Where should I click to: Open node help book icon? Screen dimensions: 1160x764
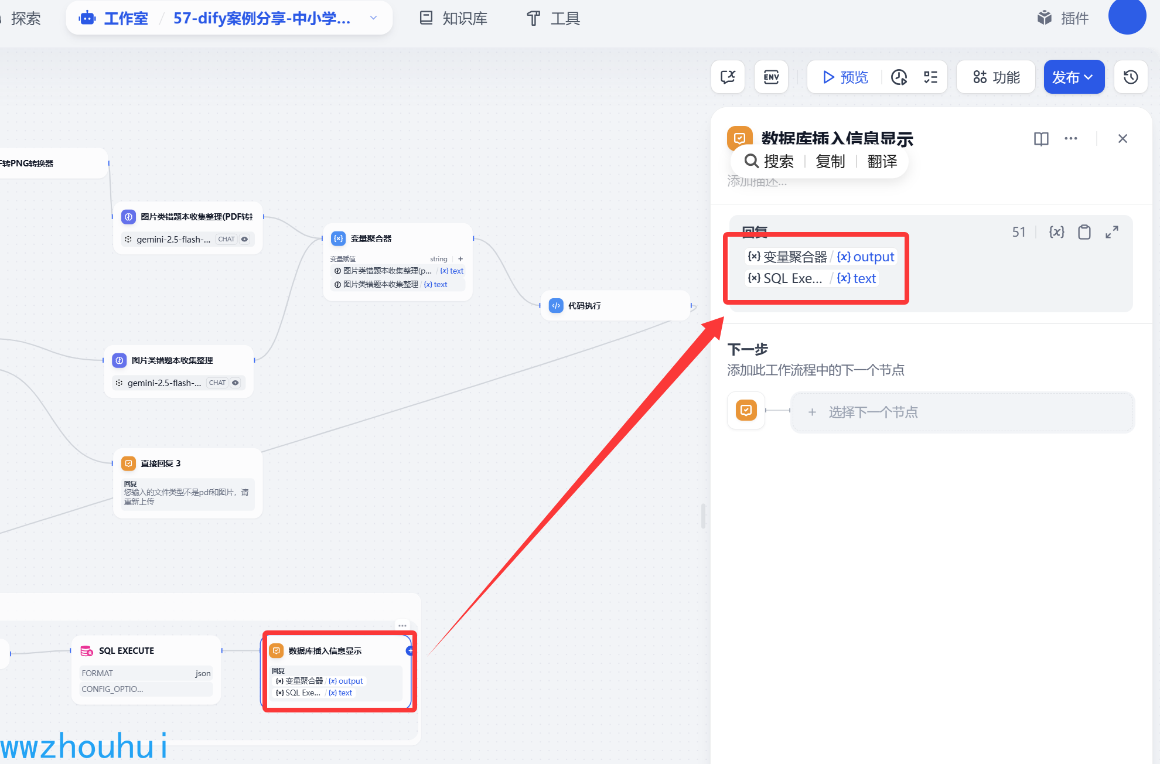tap(1041, 139)
